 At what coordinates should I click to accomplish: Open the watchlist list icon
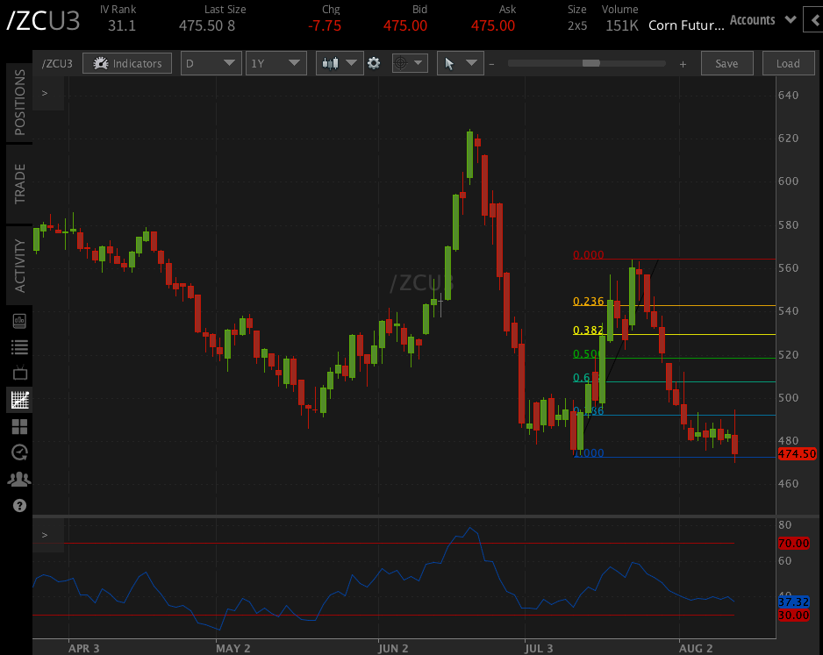pyautogui.click(x=19, y=346)
